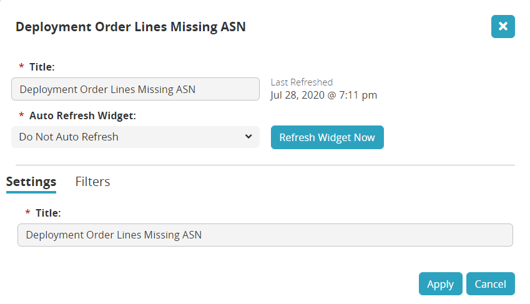This screenshot has height=304, width=530.
Task: Switch to the Settings tab
Action: click(31, 182)
